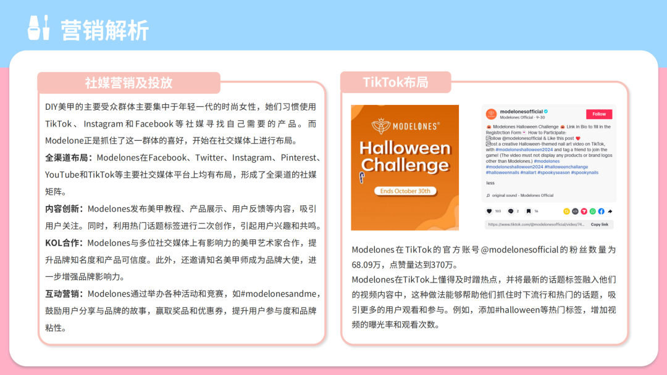Click the dark embed code icon
The image size is (667, 375).
575,211
